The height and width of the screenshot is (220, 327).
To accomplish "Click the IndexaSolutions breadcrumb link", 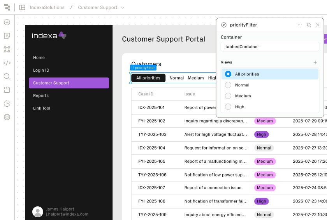I will pyautogui.click(x=47, y=7).
